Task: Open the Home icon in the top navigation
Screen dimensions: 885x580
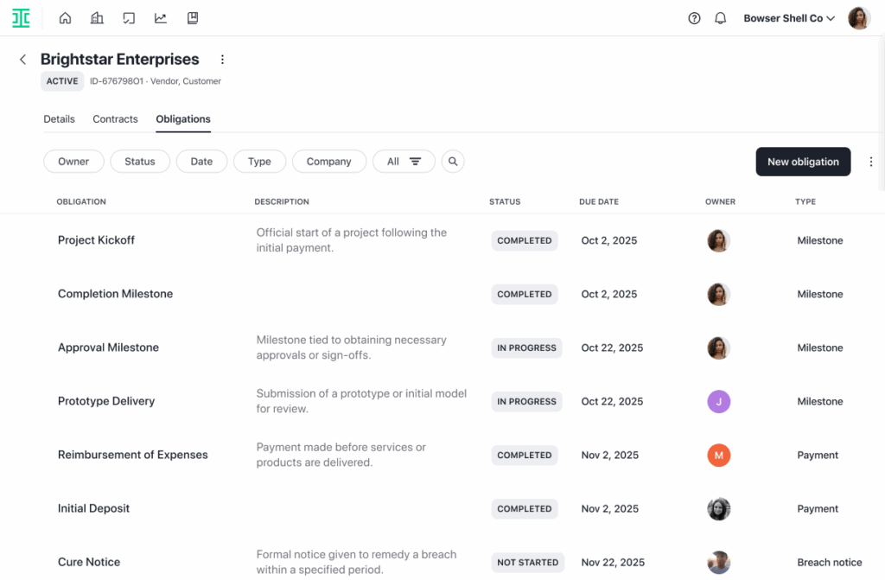Action: tap(65, 17)
